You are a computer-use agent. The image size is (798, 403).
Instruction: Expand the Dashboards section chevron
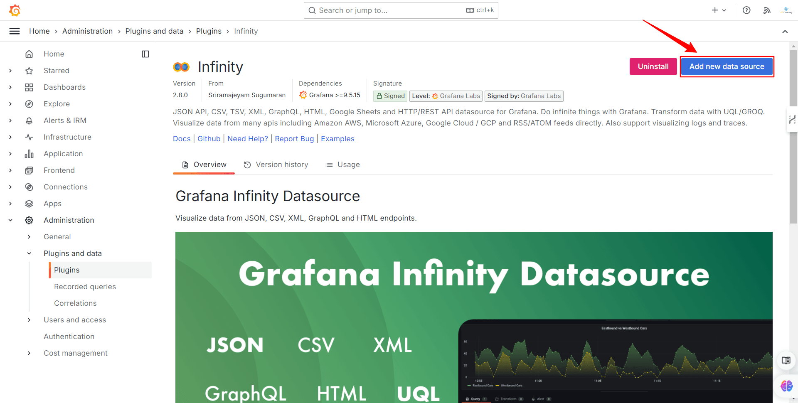tap(10, 87)
